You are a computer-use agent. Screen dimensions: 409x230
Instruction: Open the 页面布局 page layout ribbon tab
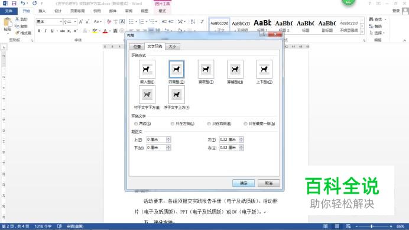(77, 11)
